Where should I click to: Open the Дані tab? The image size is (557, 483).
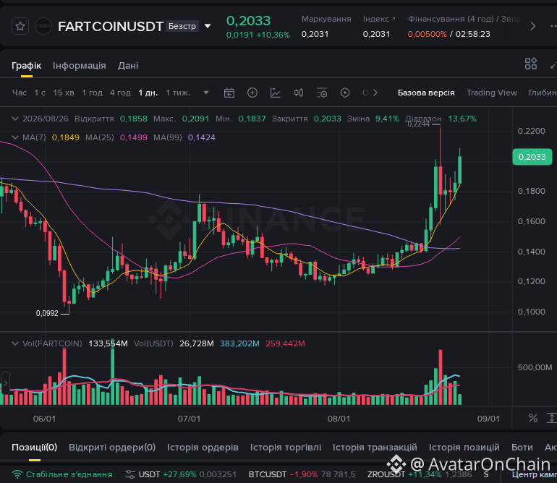click(x=128, y=66)
